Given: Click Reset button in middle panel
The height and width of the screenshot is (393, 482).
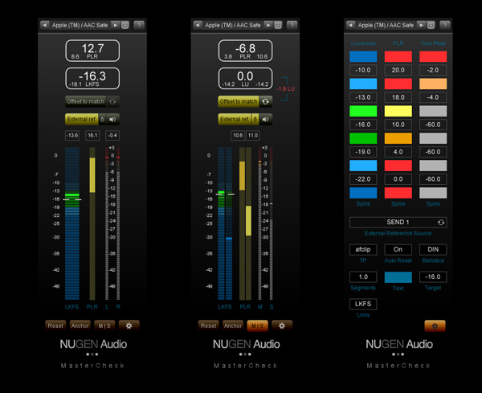Looking at the screenshot, I should coord(208,325).
